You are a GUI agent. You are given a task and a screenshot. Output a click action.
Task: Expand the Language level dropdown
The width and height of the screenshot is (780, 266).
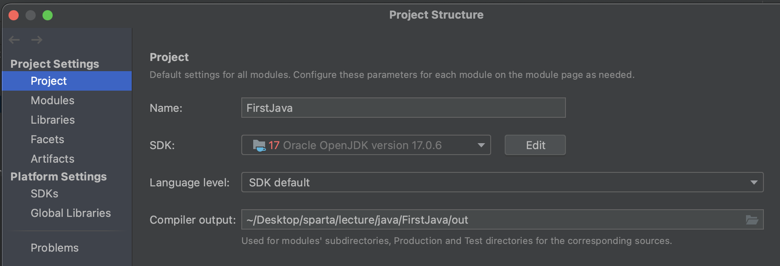click(754, 183)
